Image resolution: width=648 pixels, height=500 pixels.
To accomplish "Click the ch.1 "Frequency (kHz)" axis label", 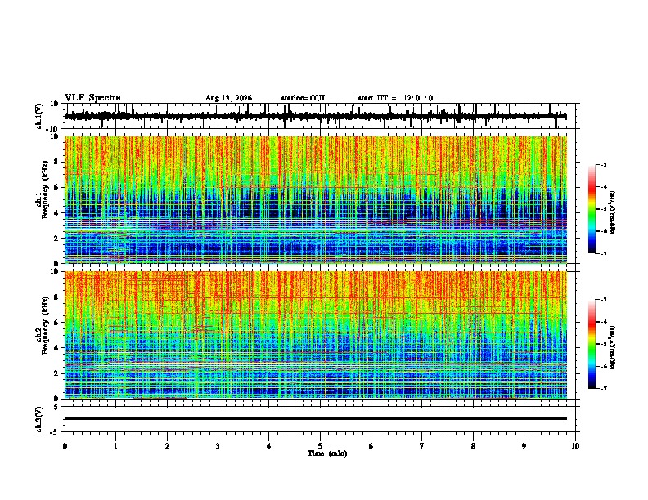I will 45,190.
